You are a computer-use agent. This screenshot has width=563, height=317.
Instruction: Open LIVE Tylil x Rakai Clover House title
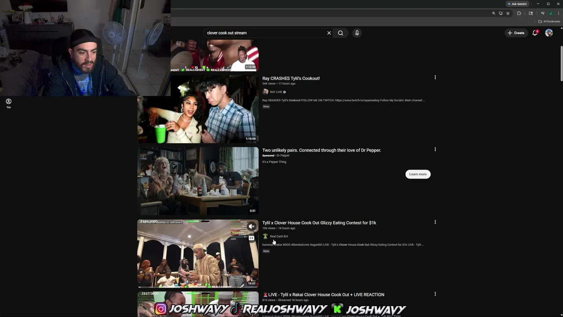[x=324, y=295]
